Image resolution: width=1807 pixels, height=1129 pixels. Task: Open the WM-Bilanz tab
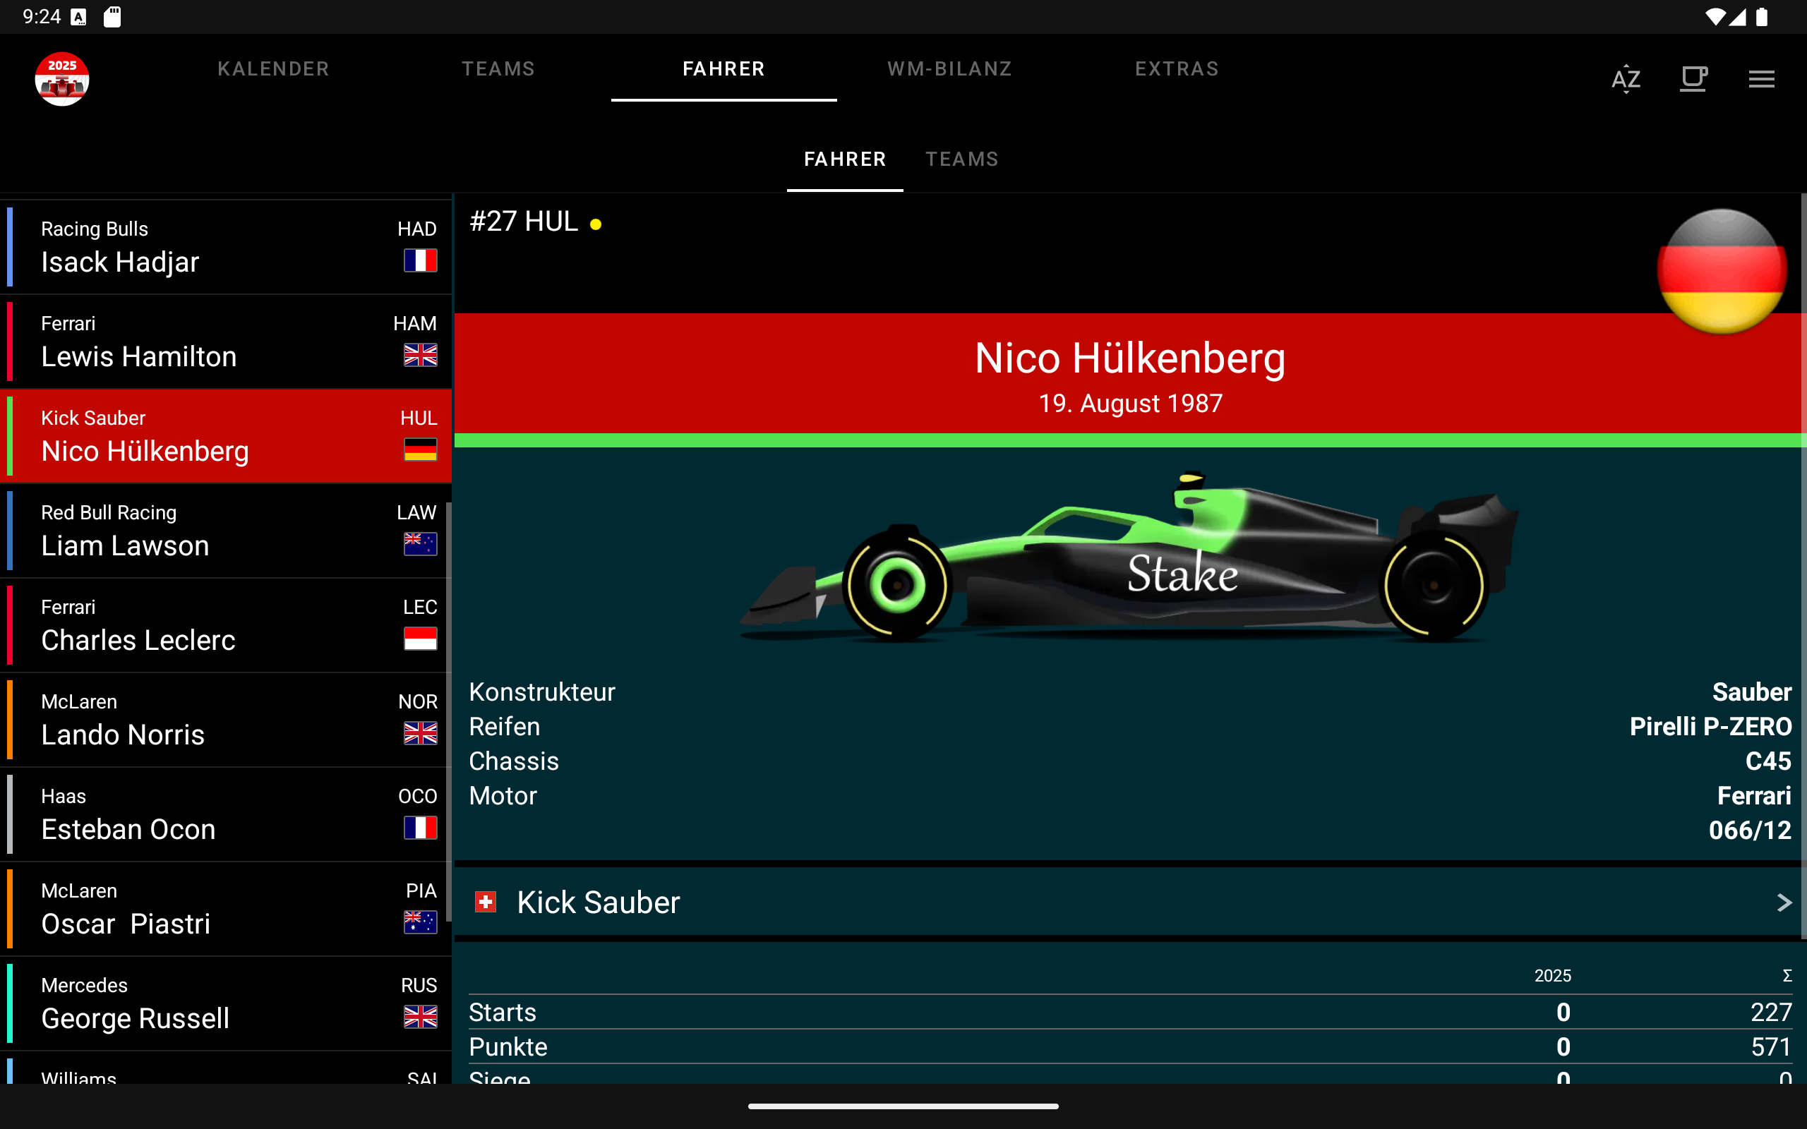tap(949, 68)
